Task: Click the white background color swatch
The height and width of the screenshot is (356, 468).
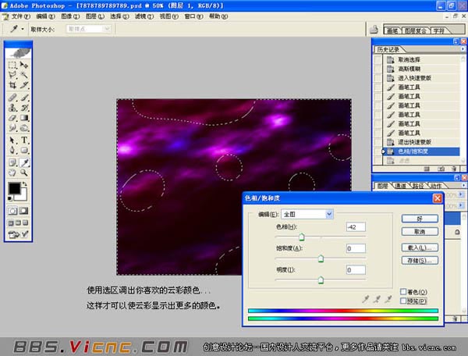Action: (x=23, y=196)
